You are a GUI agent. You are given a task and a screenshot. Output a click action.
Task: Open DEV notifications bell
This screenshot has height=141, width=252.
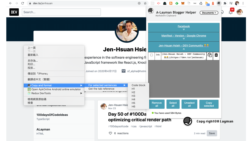coord(231,12)
